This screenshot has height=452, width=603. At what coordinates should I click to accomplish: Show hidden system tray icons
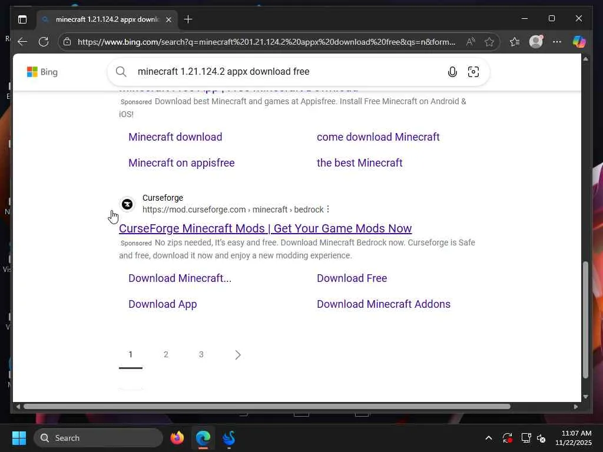pos(488,438)
